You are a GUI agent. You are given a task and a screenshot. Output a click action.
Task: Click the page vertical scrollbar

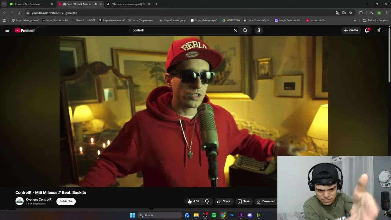point(389,55)
